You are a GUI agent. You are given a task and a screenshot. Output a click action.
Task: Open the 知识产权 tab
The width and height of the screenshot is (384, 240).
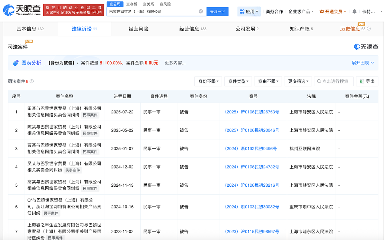pos(301,29)
